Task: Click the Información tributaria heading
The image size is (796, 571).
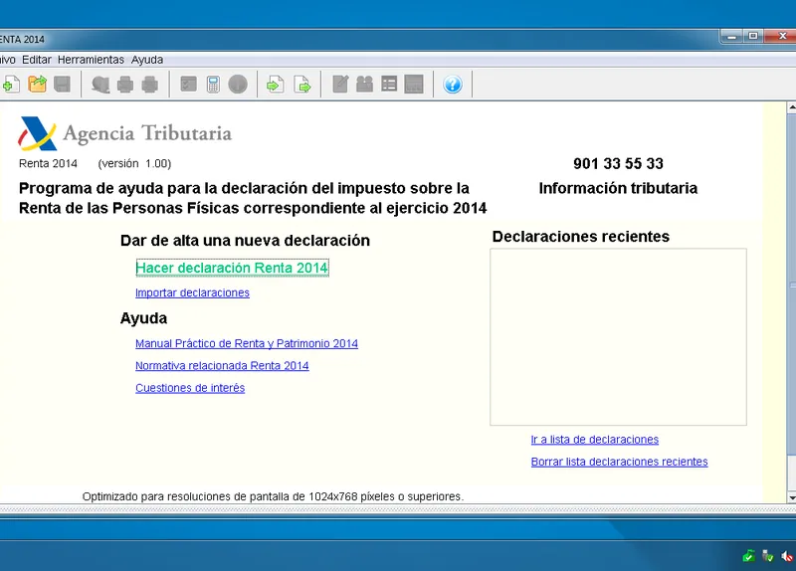Action: click(x=618, y=188)
